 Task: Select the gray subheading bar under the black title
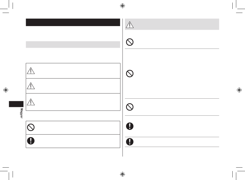(x=73, y=45)
